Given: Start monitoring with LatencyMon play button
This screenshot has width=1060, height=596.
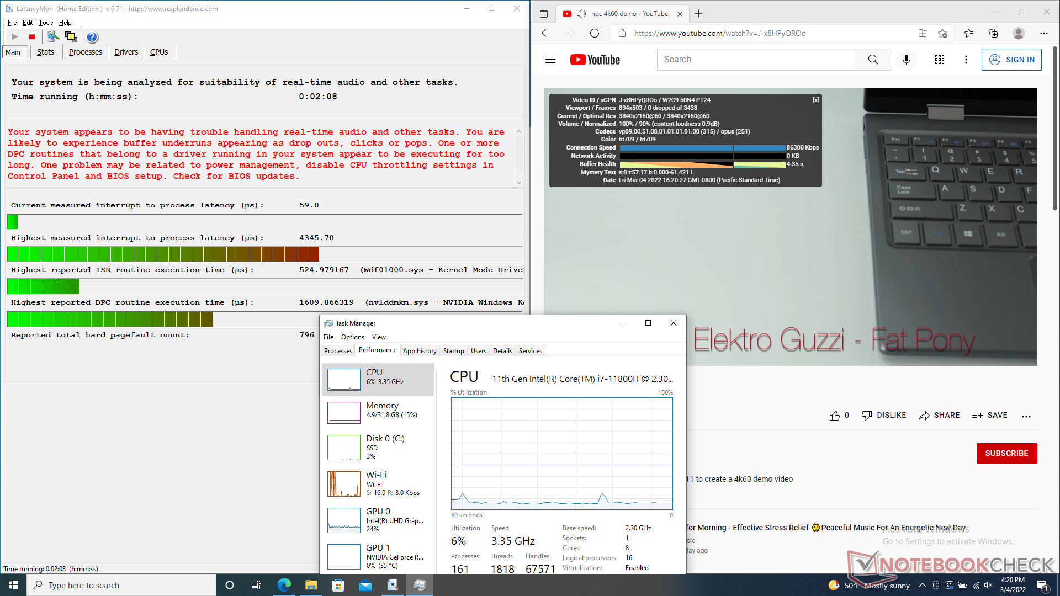Looking at the screenshot, I should tap(15, 37).
